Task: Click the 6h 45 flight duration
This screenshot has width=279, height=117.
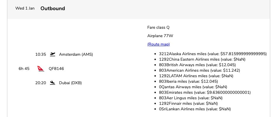Action: point(24,69)
